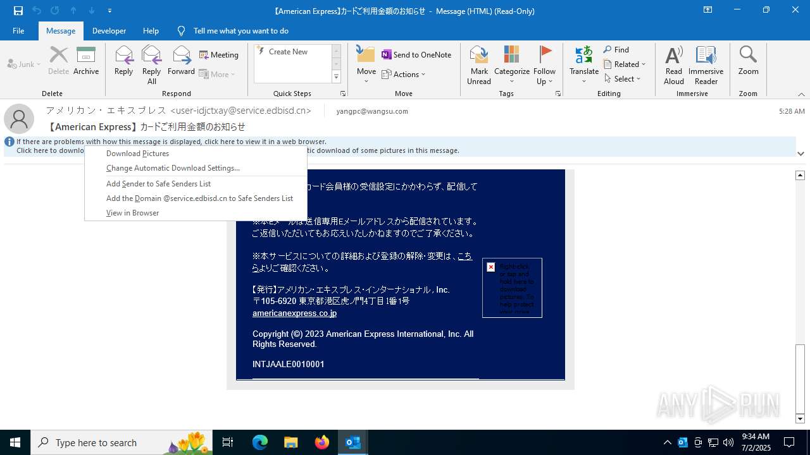
Task: Open the File menu
Action: pos(18,31)
